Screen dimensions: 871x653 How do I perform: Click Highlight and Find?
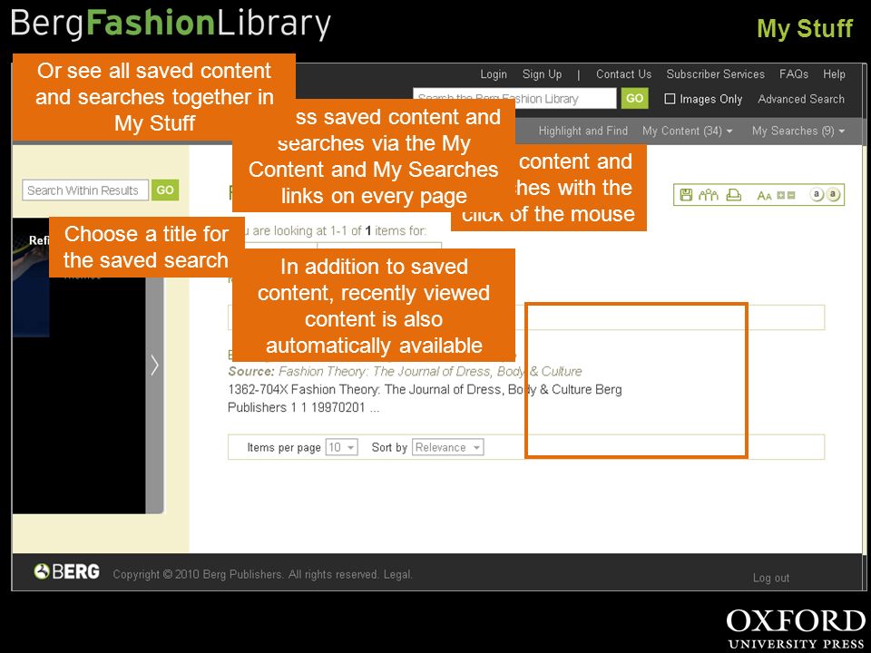[x=582, y=131]
